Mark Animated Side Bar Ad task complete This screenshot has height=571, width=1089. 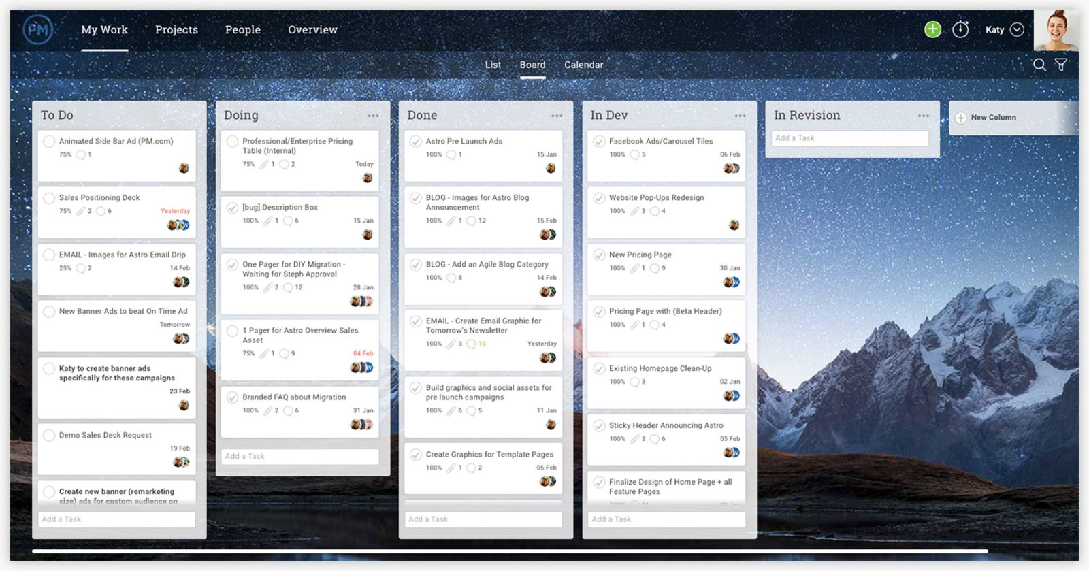tap(49, 142)
